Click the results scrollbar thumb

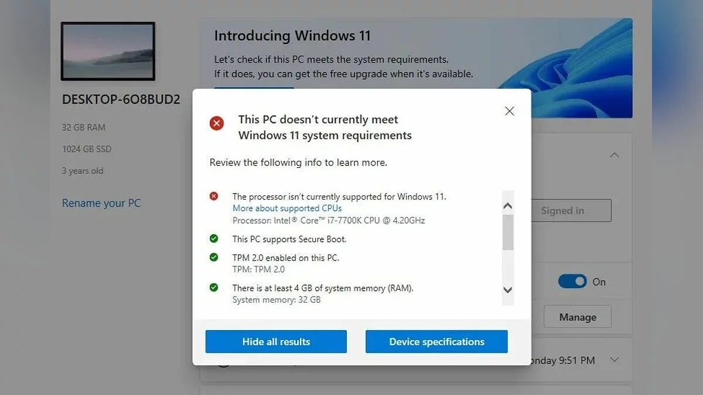[x=508, y=232]
